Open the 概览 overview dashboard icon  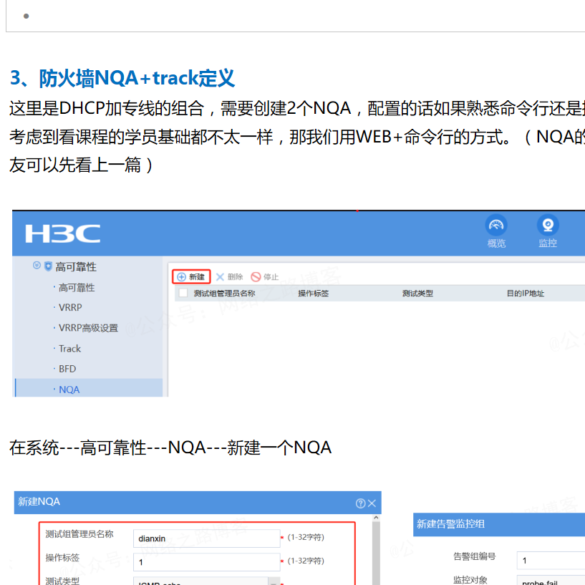tap(496, 225)
